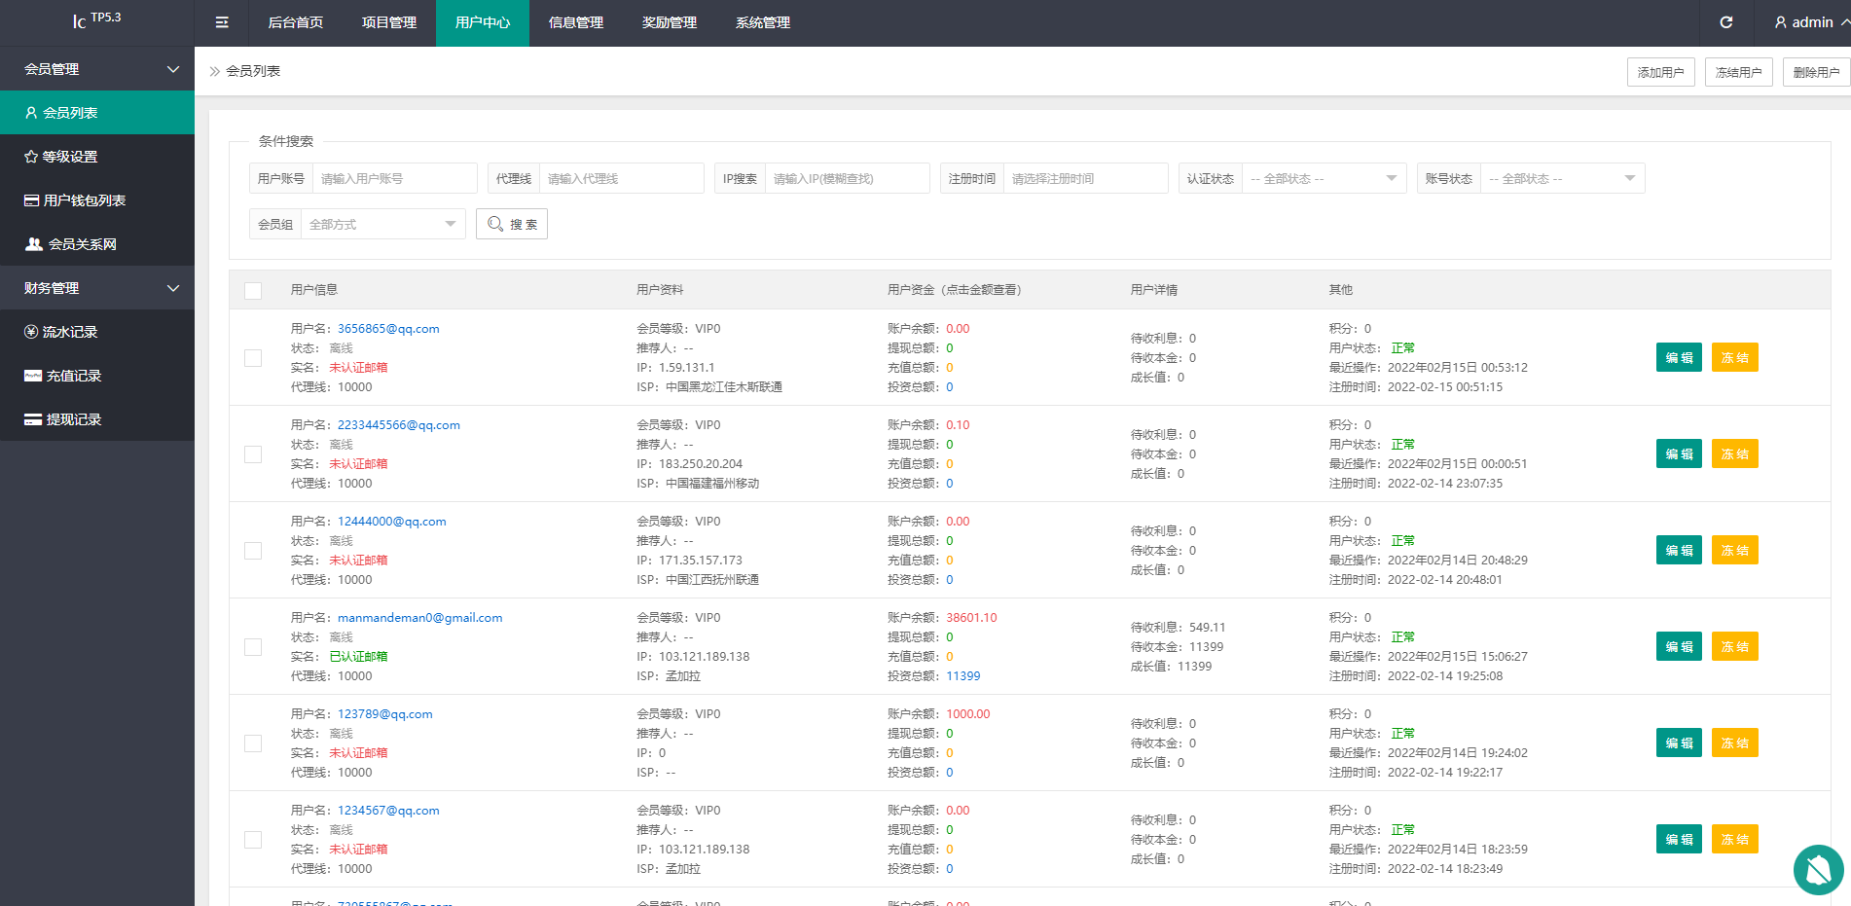Click the 会员关系网 people icon
Viewport: 1851px width, 906px height.
34,244
